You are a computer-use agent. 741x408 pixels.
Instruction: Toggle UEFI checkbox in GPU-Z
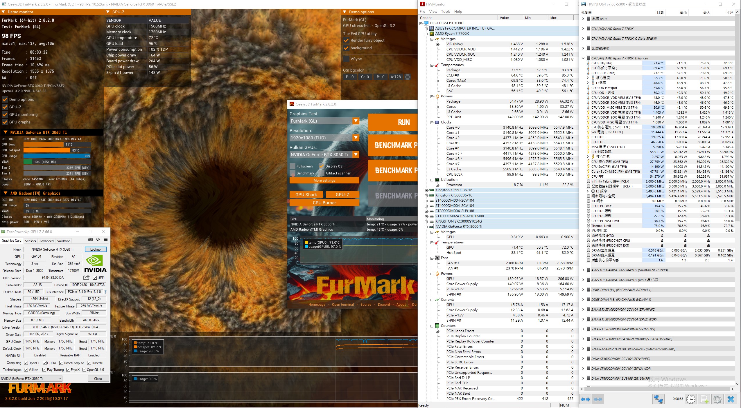pos(95,278)
